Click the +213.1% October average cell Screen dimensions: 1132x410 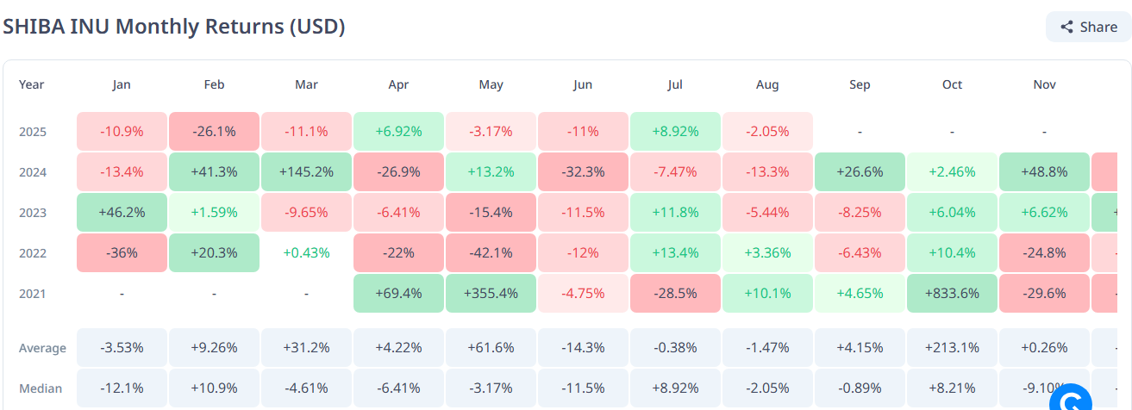click(952, 348)
